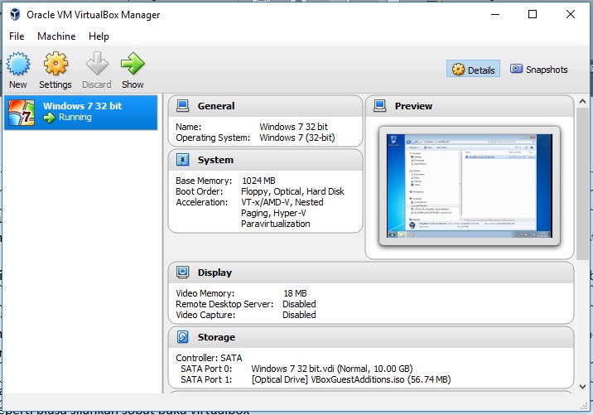Screen dimensions: 593x415
Task: Switch to the Details view
Action: pos(473,70)
